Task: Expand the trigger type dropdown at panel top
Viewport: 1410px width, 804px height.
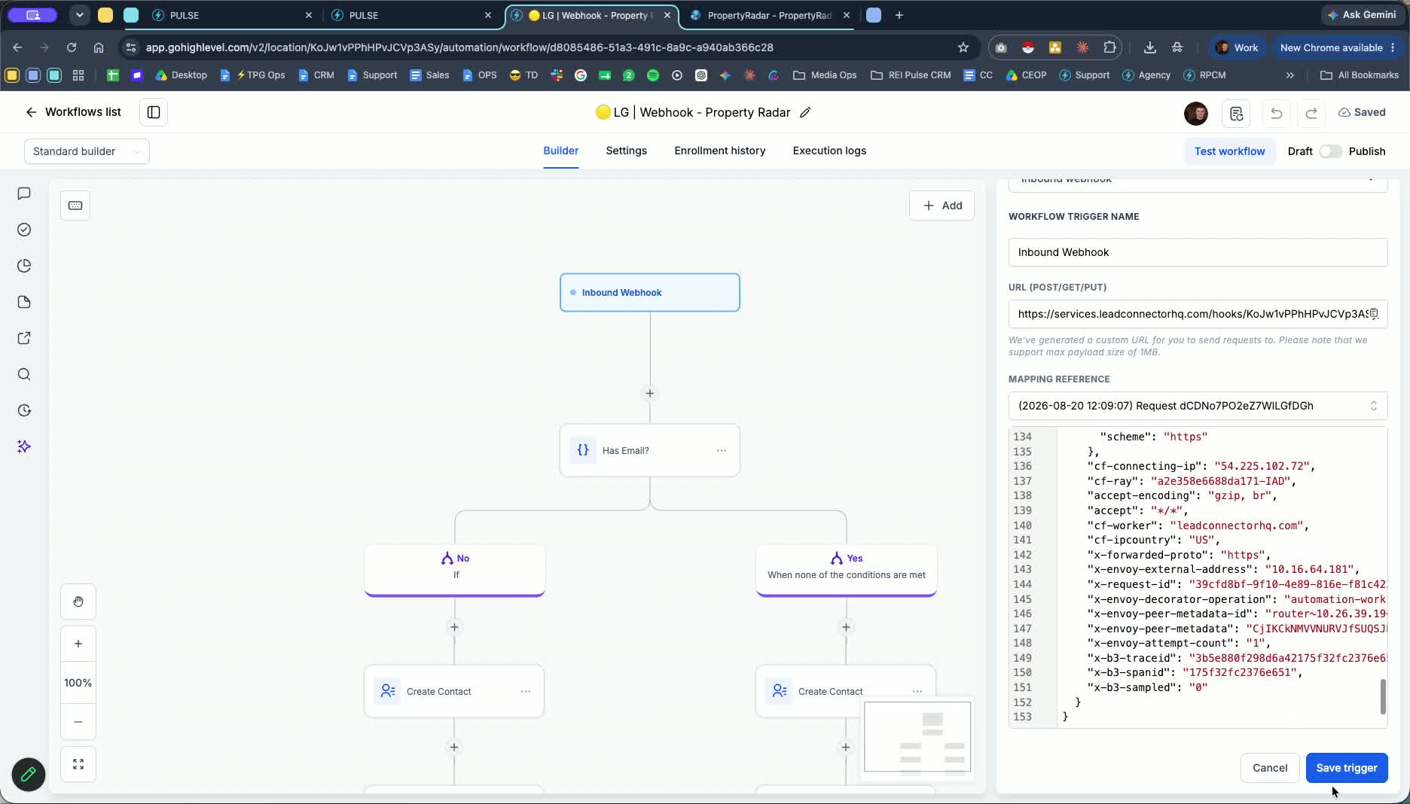Action: click(x=1198, y=182)
